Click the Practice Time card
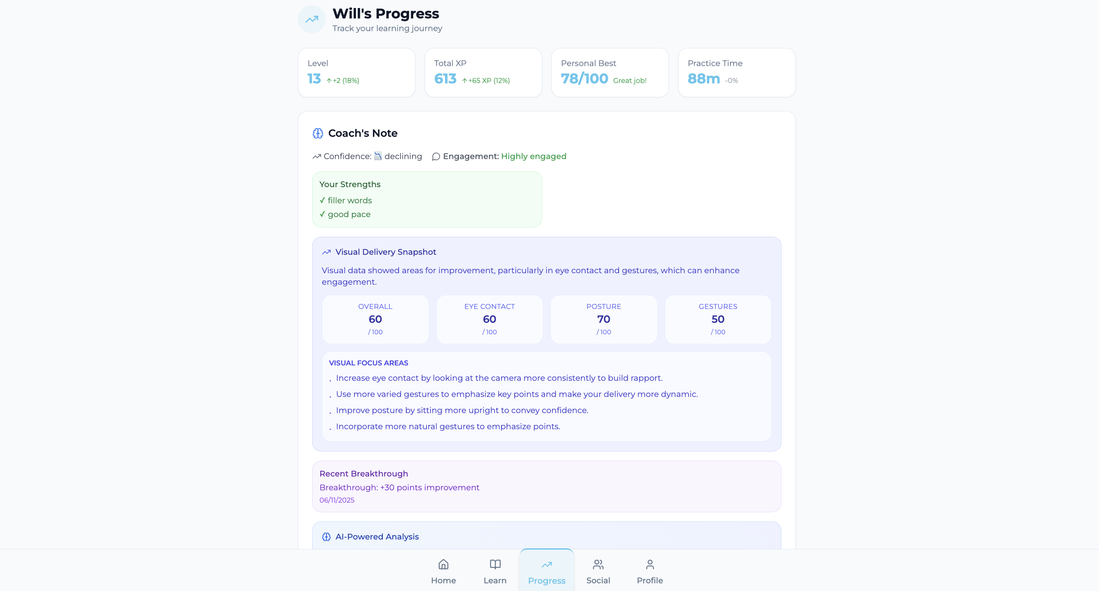Screen dimensions: 1099x591 [737, 73]
